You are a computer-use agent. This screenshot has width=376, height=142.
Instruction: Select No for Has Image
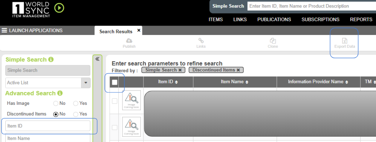click(x=56, y=104)
